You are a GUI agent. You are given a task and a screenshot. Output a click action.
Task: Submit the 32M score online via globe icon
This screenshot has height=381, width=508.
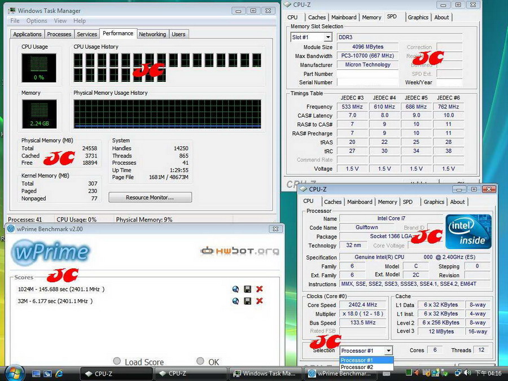tap(235, 301)
